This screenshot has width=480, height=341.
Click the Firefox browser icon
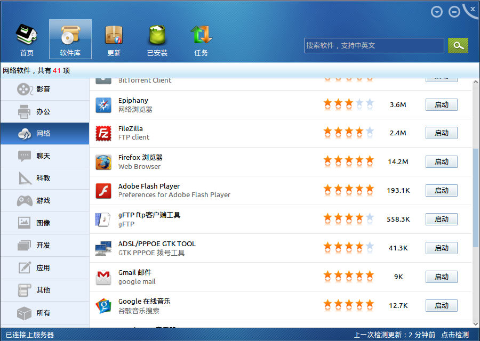(103, 162)
